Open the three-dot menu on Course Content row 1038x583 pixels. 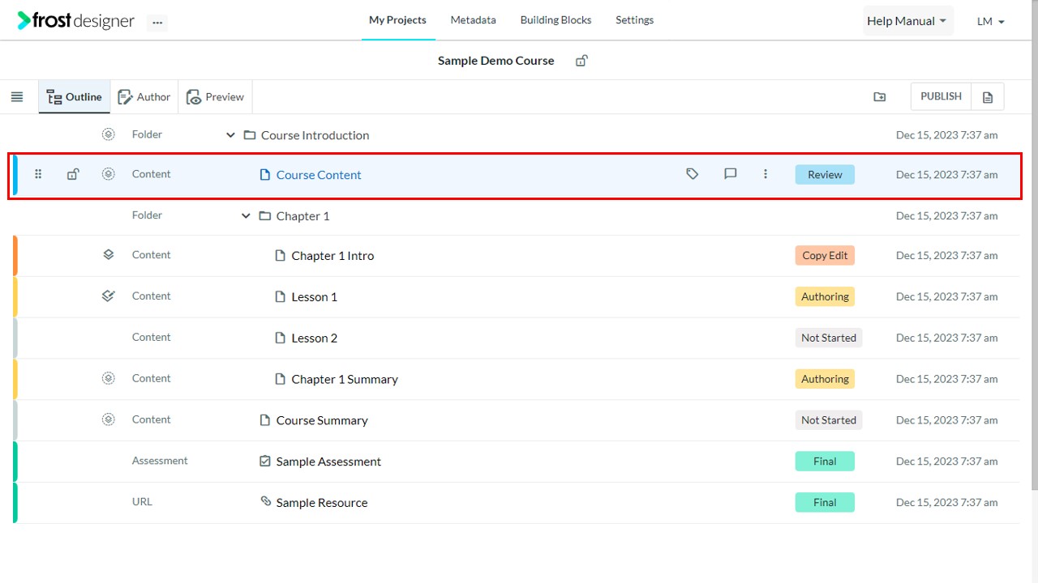(766, 174)
